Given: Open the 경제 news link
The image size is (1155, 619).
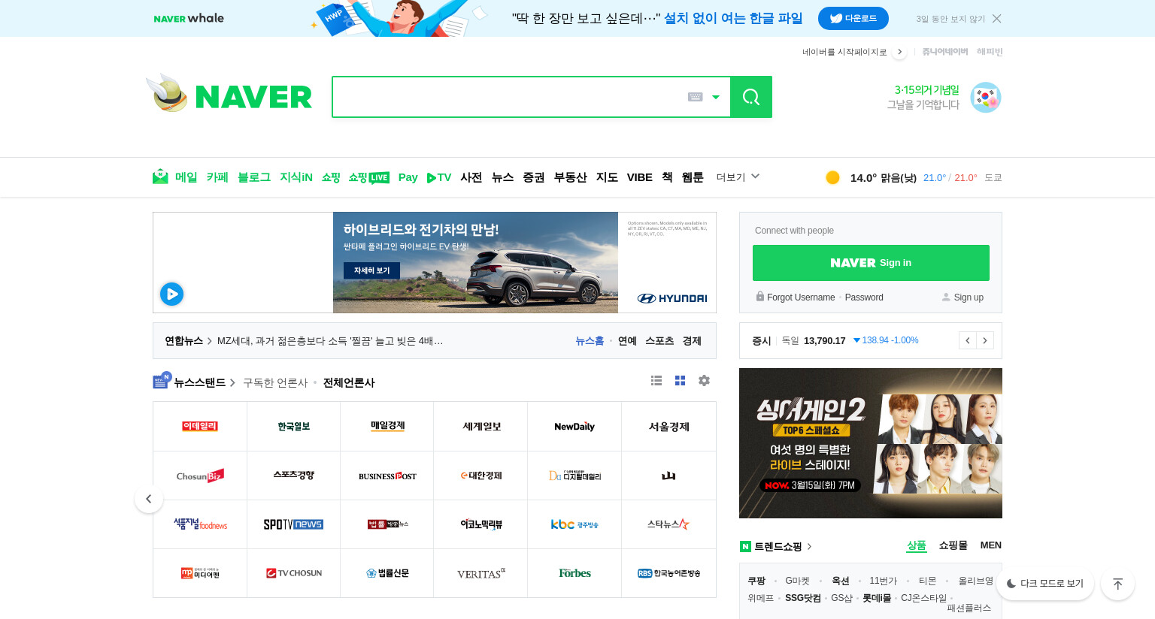Looking at the screenshot, I should 692,341.
